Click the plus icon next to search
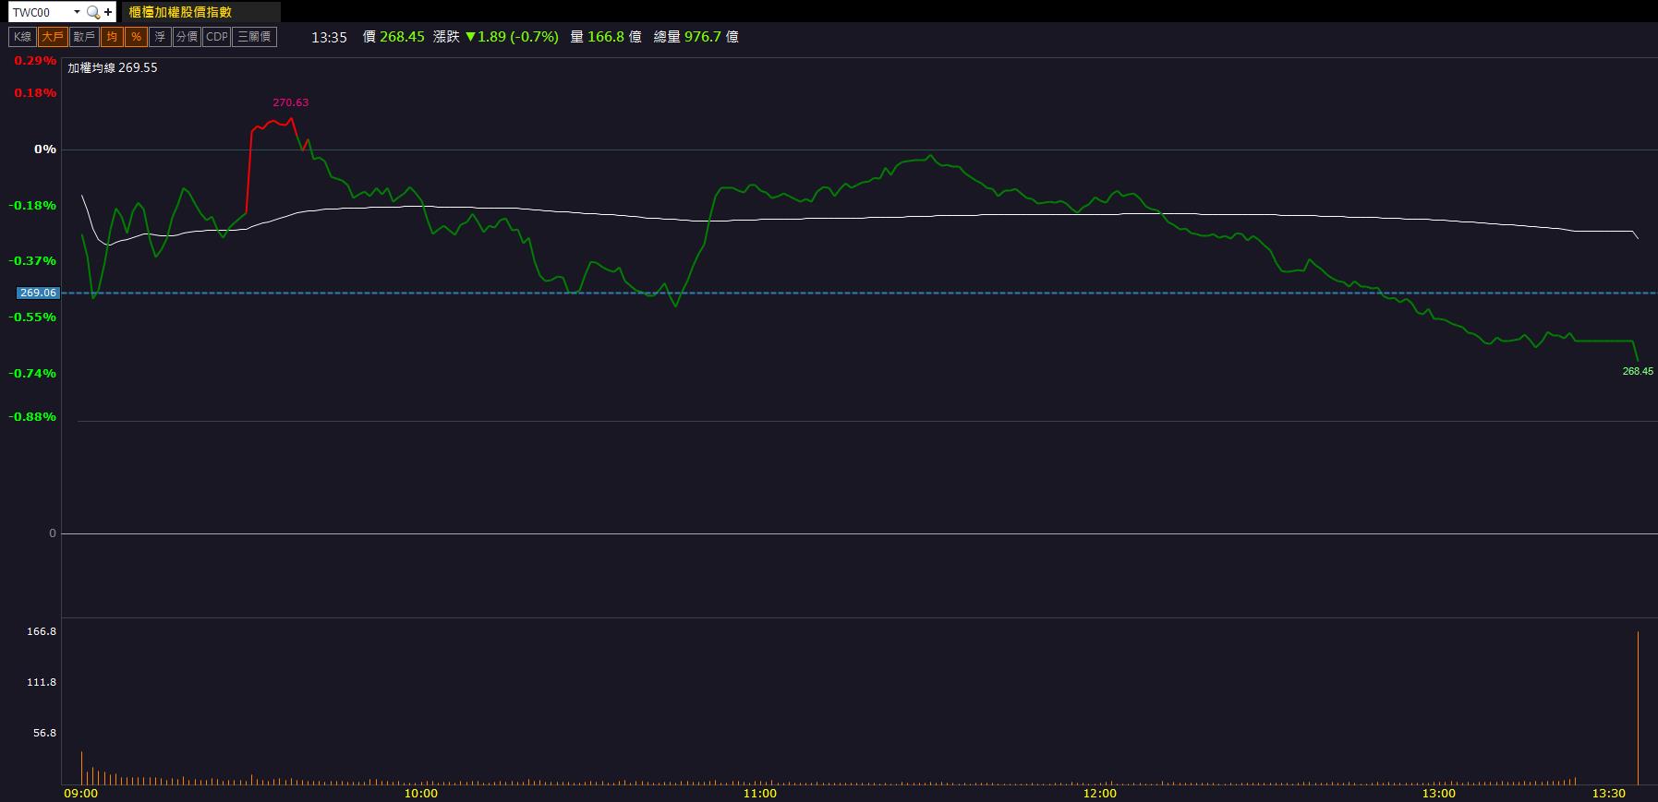Image resolution: width=1658 pixels, height=802 pixels. (x=108, y=12)
